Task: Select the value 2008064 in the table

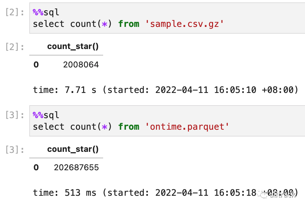Action: (81, 65)
